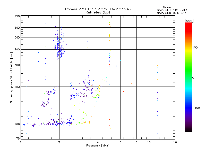This screenshot has width=206, height=155.
Task: Click the y-axis tick label '400'
Action: [x=17, y=50]
